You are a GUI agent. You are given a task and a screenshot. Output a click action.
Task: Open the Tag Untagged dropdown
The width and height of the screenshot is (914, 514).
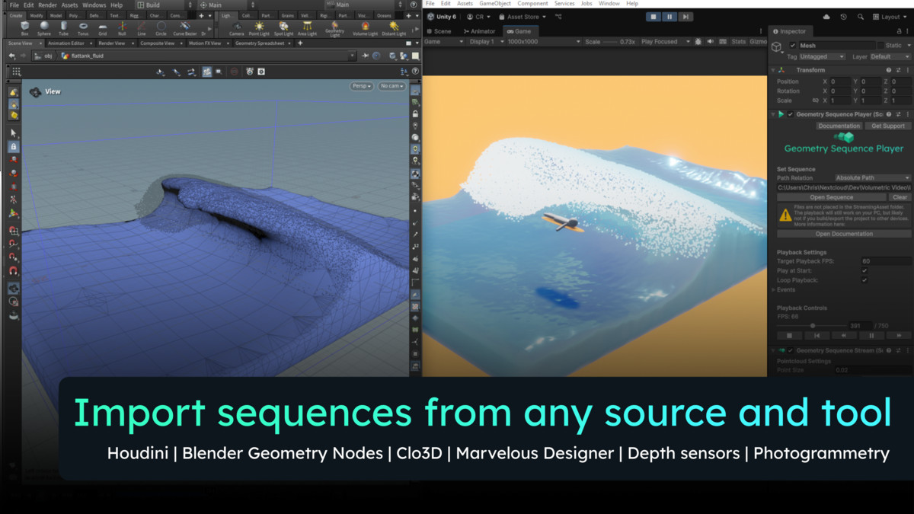tap(822, 56)
